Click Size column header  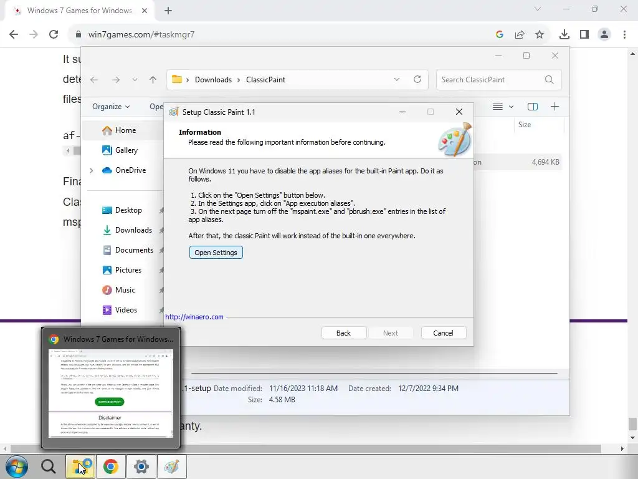pos(525,125)
